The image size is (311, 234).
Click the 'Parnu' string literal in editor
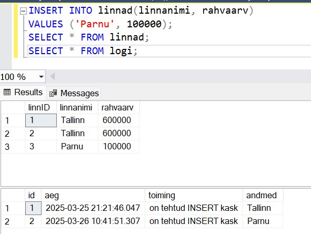(95, 24)
